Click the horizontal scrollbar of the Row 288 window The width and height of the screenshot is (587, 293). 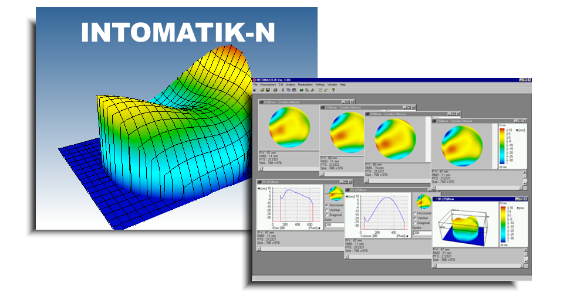coord(300,248)
